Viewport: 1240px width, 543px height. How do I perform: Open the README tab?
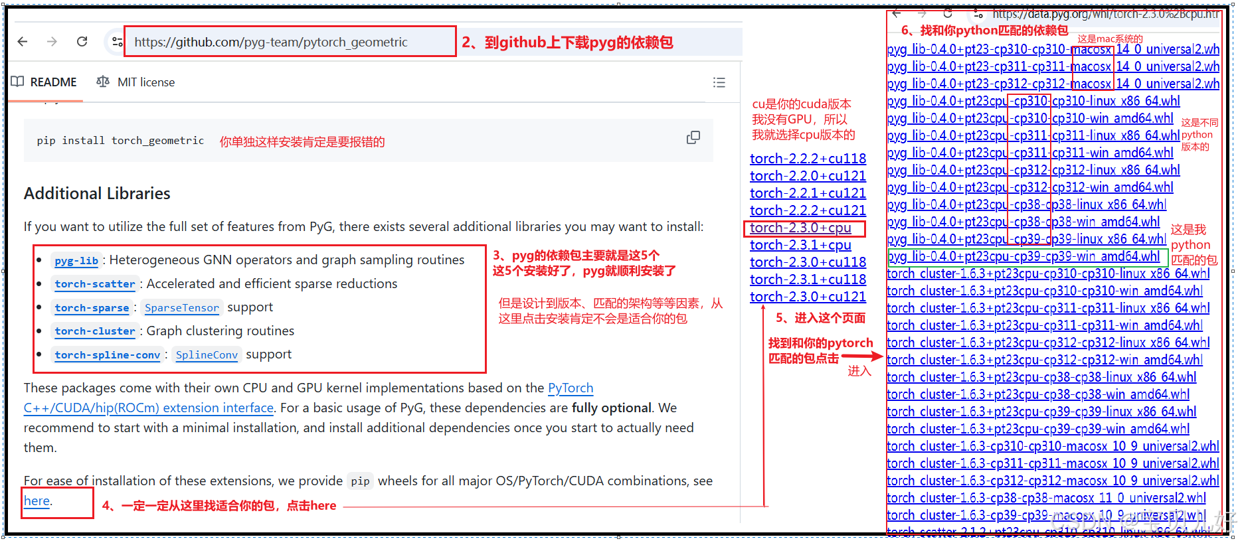click(44, 82)
